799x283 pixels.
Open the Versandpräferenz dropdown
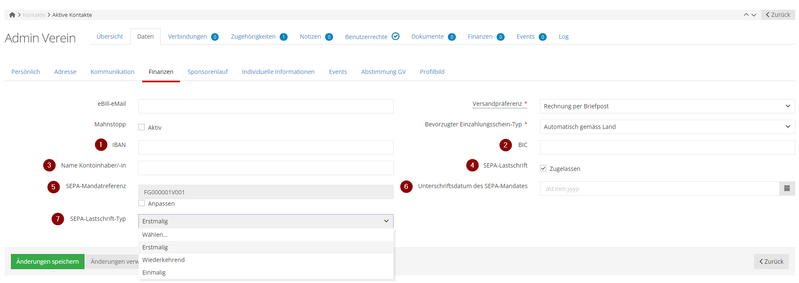point(667,106)
